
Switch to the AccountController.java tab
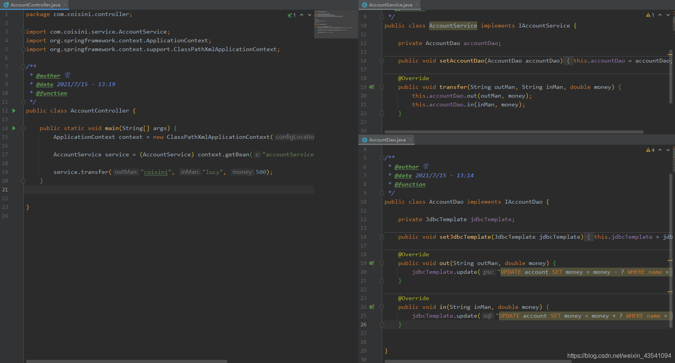(x=35, y=5)
